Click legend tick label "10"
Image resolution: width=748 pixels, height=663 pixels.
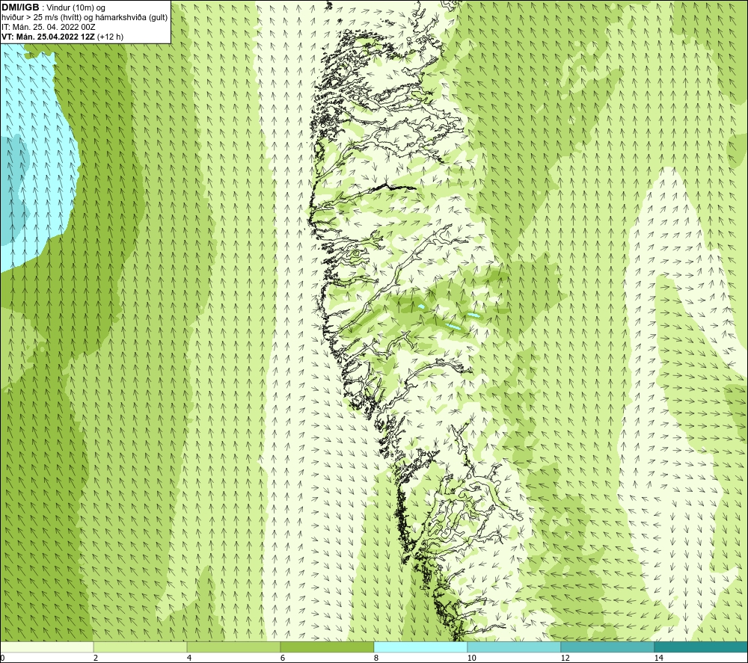point(471,658)
